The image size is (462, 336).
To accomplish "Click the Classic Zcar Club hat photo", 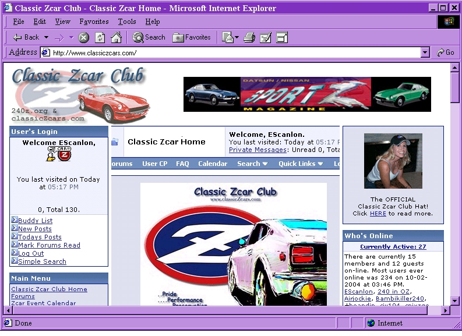I will pos(393,161).
